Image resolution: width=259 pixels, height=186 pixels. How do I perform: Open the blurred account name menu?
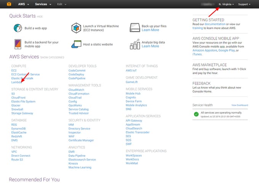coord(208,4)
